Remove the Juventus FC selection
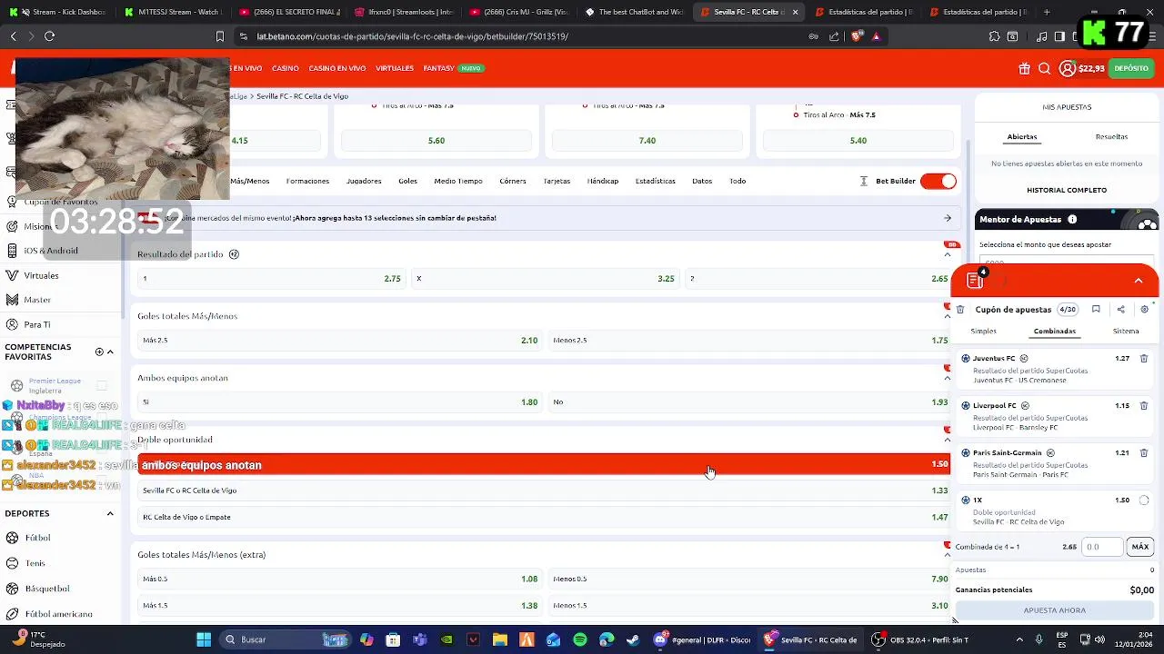The width and height of the screenshot is (1164, 654). click(1144, 359)
